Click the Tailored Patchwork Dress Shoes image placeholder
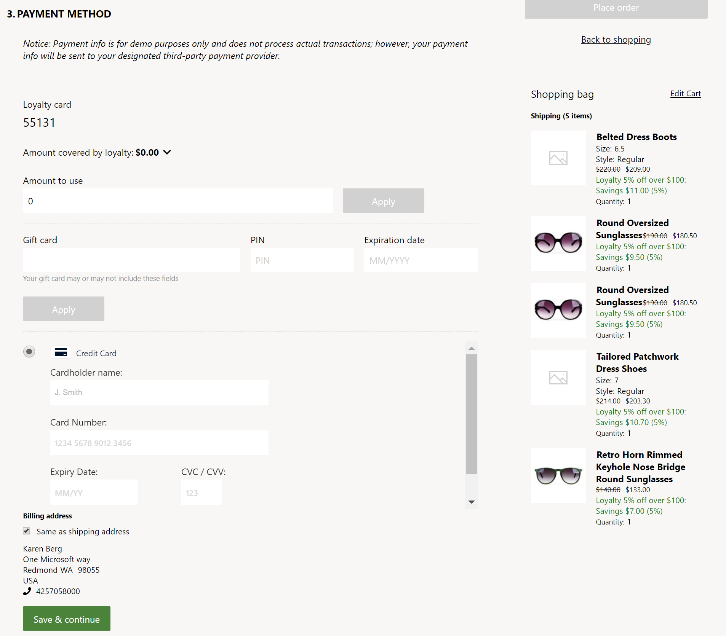This screenshot has width=726, height=636. [x=558, y=377]
